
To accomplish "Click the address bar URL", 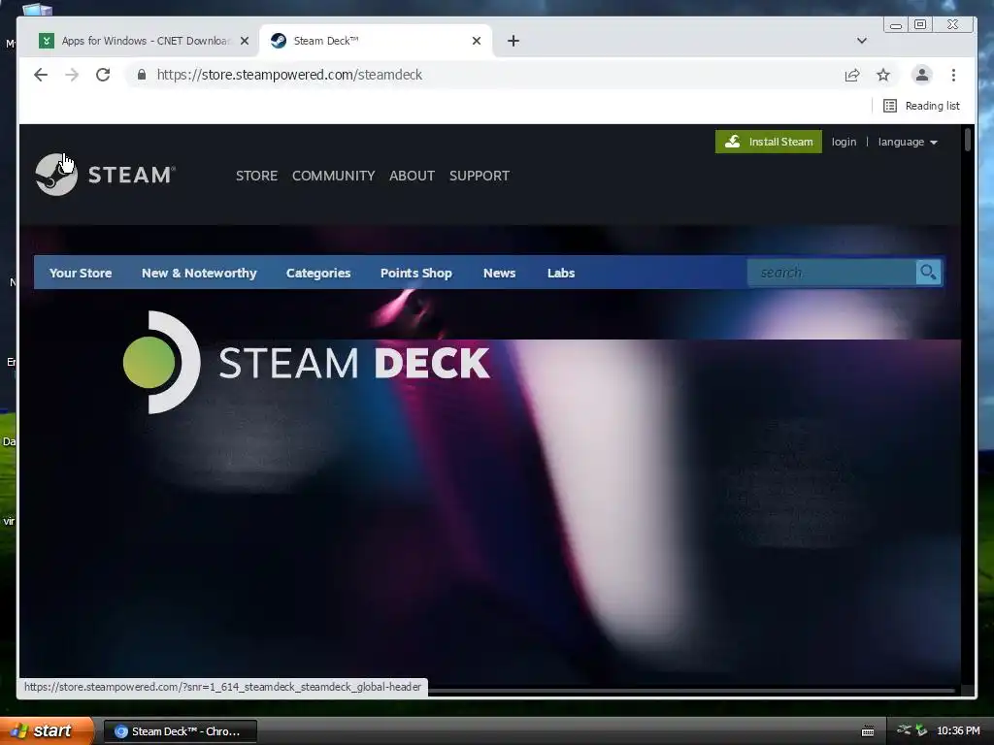I will click(289, 75).
